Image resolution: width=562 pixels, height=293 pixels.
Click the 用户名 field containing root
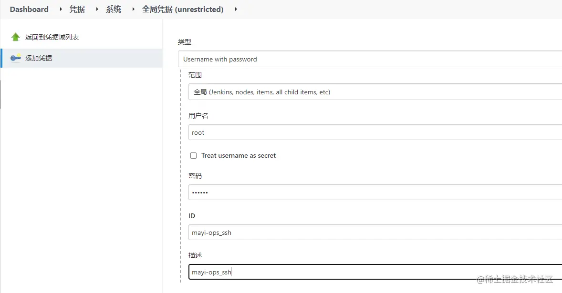click(375, 132)
